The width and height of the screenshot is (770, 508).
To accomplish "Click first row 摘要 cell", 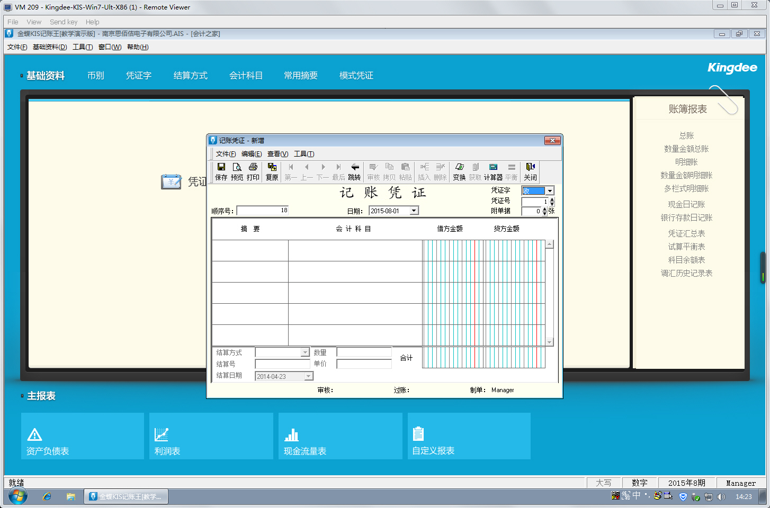I will pos(250,250).
